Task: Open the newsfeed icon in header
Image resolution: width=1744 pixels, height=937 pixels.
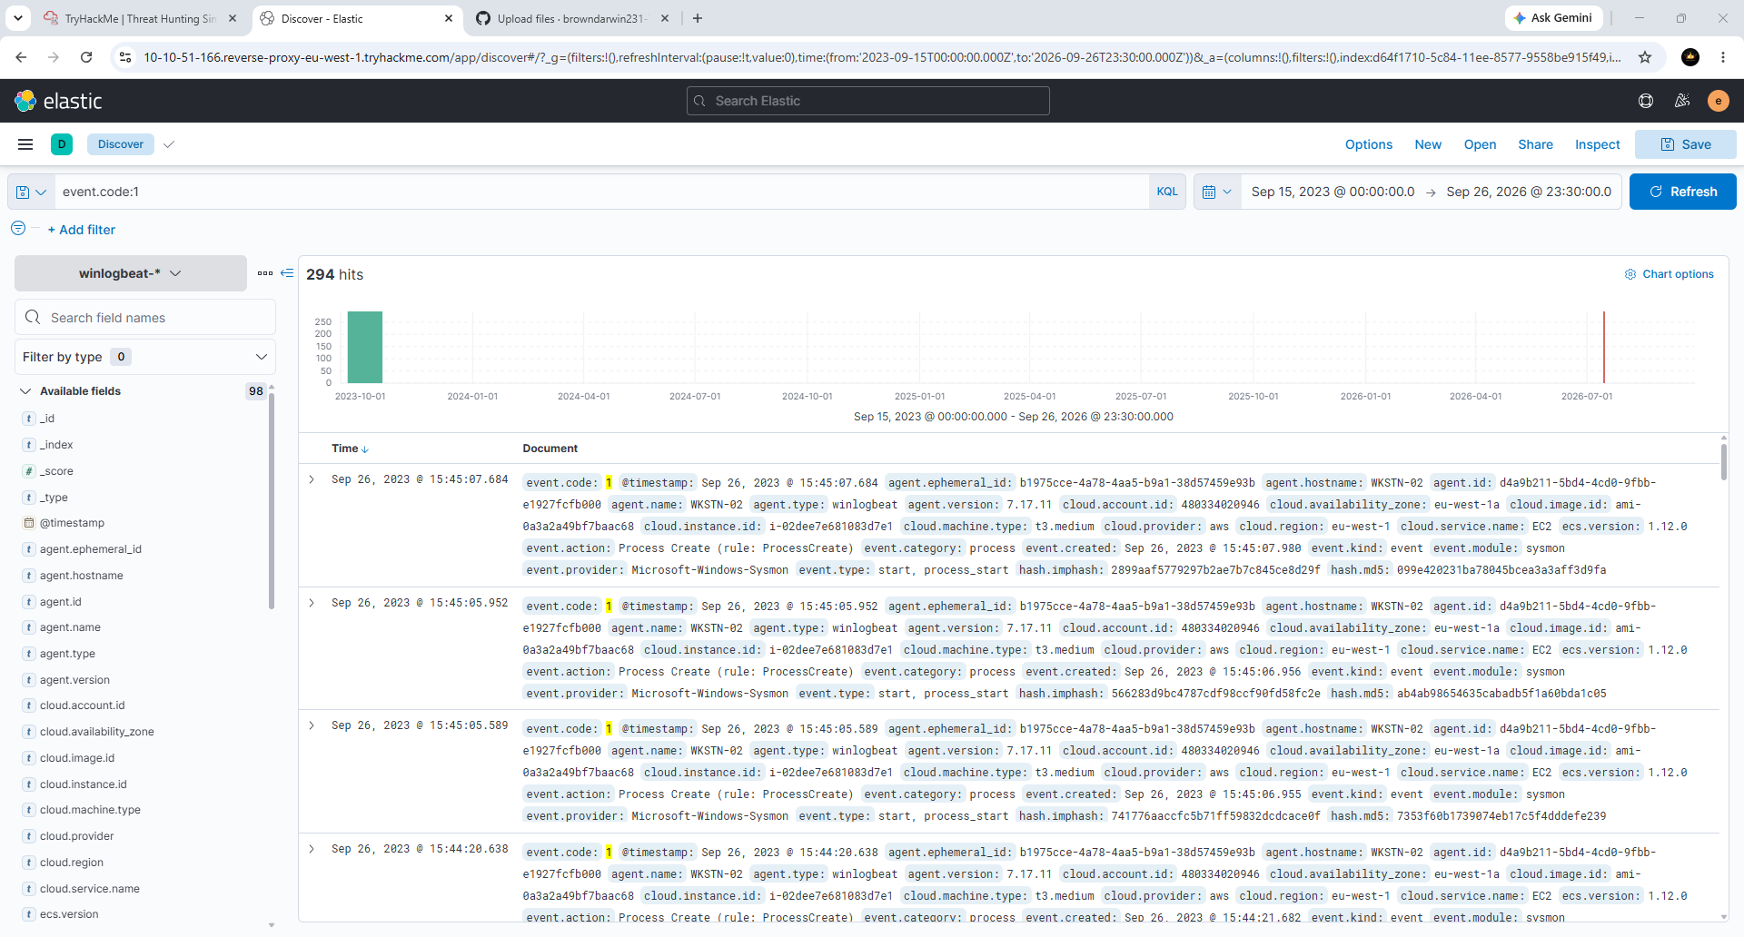Action: click(1682, 101)
